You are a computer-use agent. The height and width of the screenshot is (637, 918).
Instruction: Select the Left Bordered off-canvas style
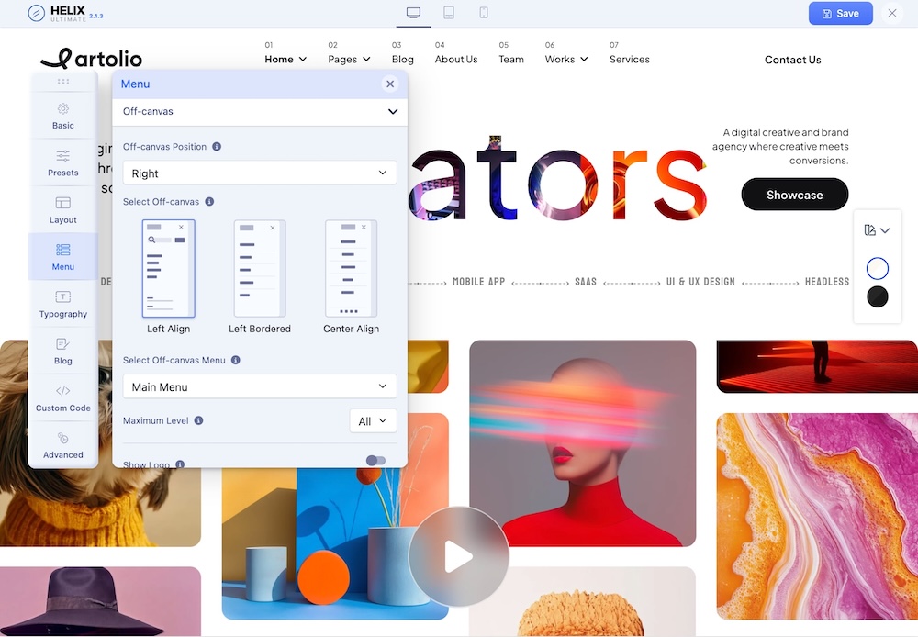coord(260,269)
